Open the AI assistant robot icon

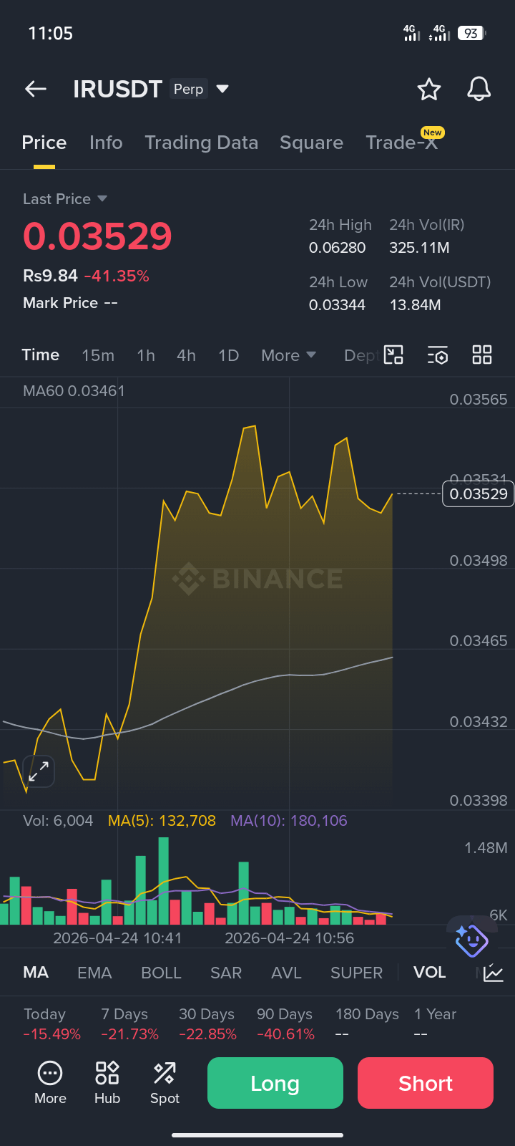pyautogui.click(x=471, y=940)
